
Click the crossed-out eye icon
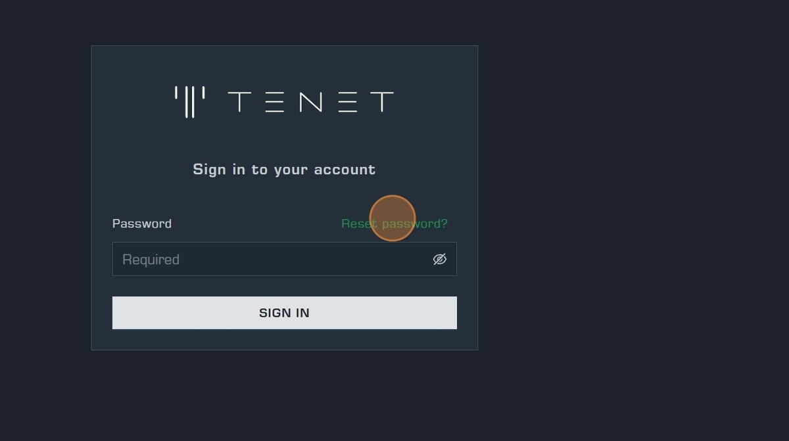440,259
